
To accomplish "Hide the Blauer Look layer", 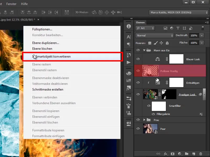I will (138, 59).
